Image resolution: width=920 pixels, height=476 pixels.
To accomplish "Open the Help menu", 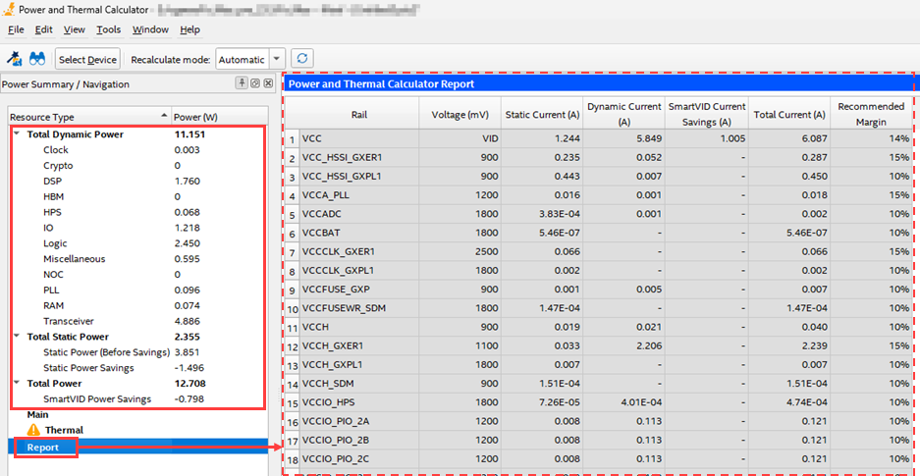I will coord(189,29).
